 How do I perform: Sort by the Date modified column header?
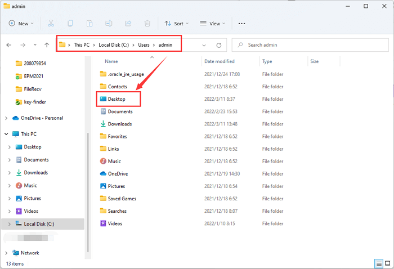point(219,61)
